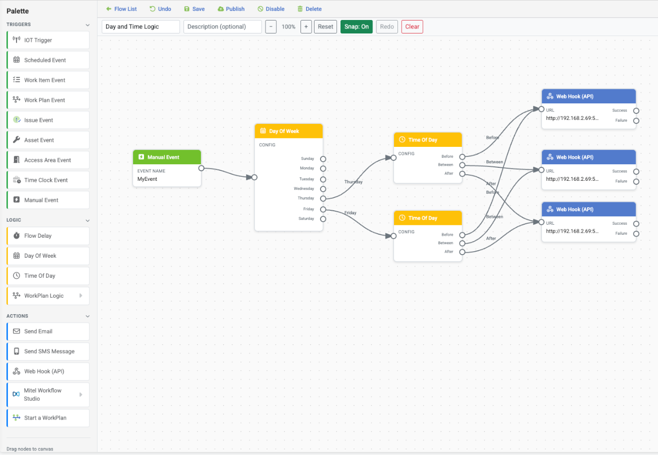Zoom in with the plus button
Viewport: 658px width, 455px height.
tap(306, 26)
